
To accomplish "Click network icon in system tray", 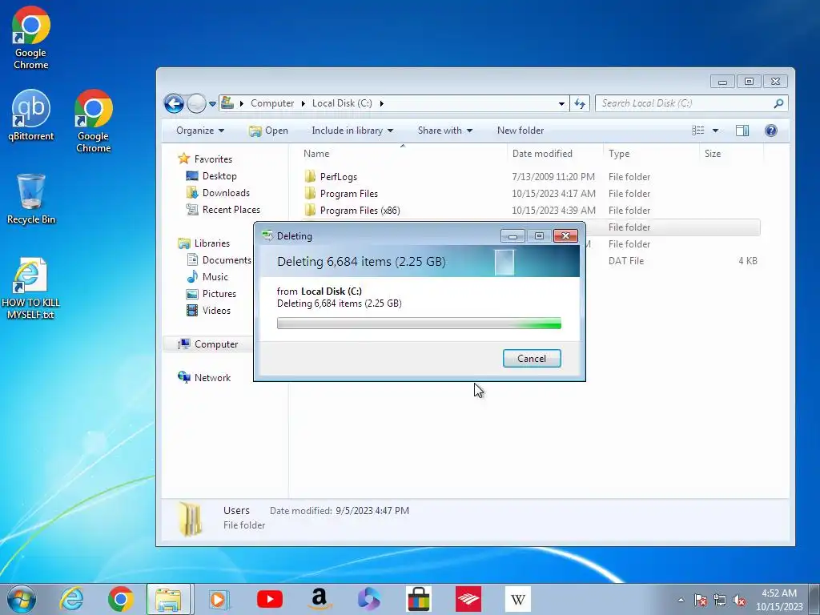I will [x=720, y=601].
